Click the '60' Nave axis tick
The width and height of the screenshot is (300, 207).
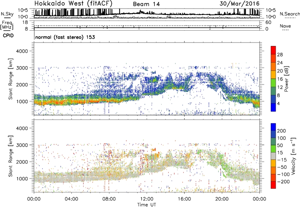click(x=268, y=22)
